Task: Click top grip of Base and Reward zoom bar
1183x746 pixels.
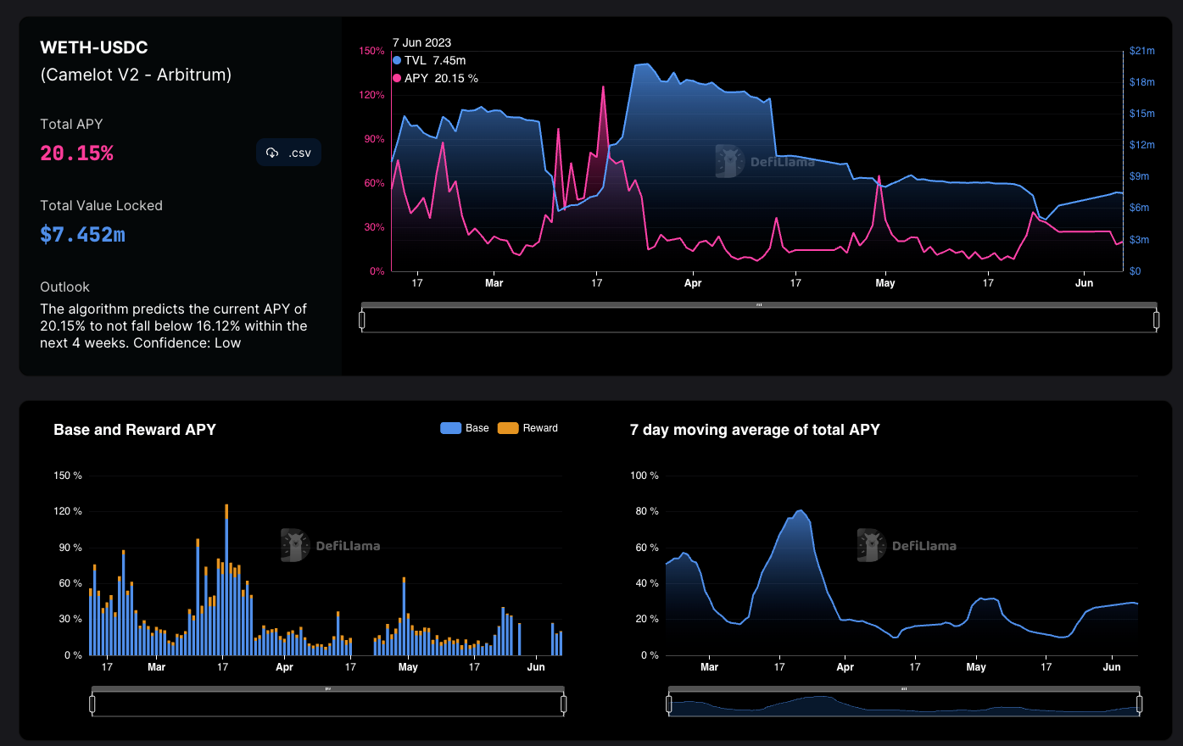Action: (328, 689)
